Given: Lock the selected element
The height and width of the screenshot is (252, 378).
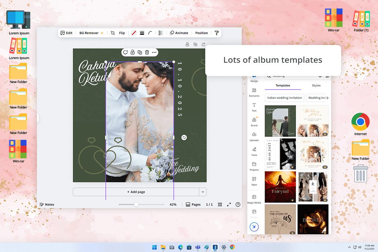Looking at the screenshot, I should [133, 52].
